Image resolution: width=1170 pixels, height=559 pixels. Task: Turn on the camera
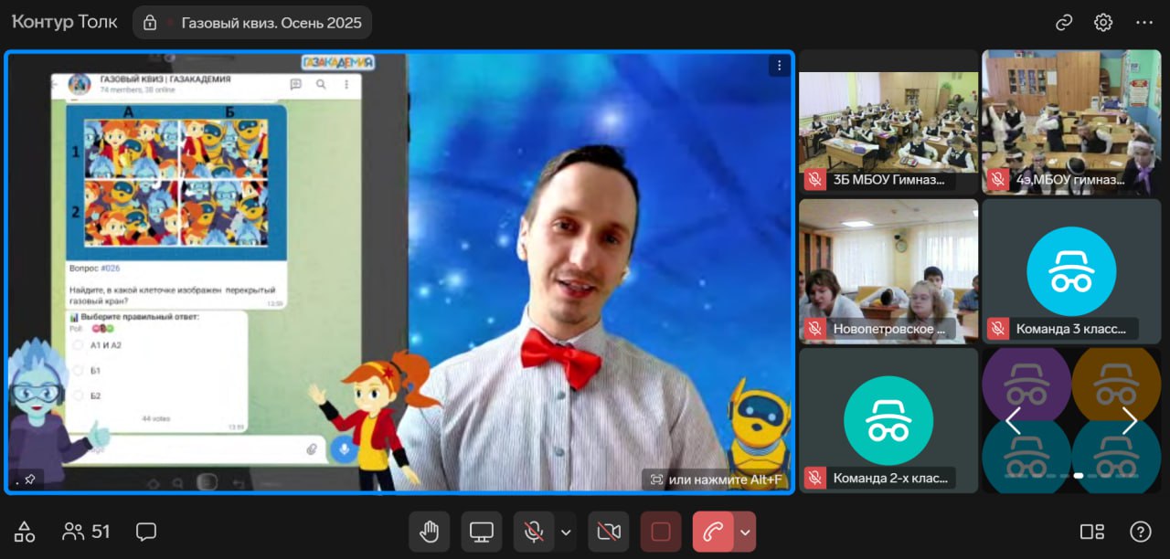point(609,532)
